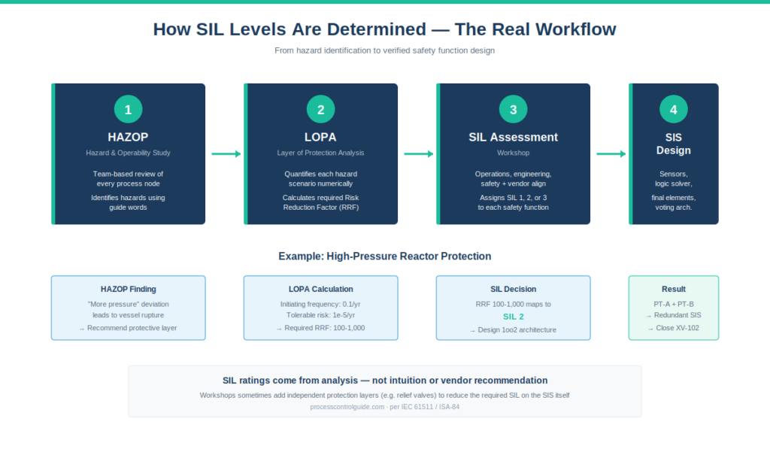Click 'Sensors, logic solver,' text
The width and height of the screenshot is (770, 449).
[x=673, y=179]
